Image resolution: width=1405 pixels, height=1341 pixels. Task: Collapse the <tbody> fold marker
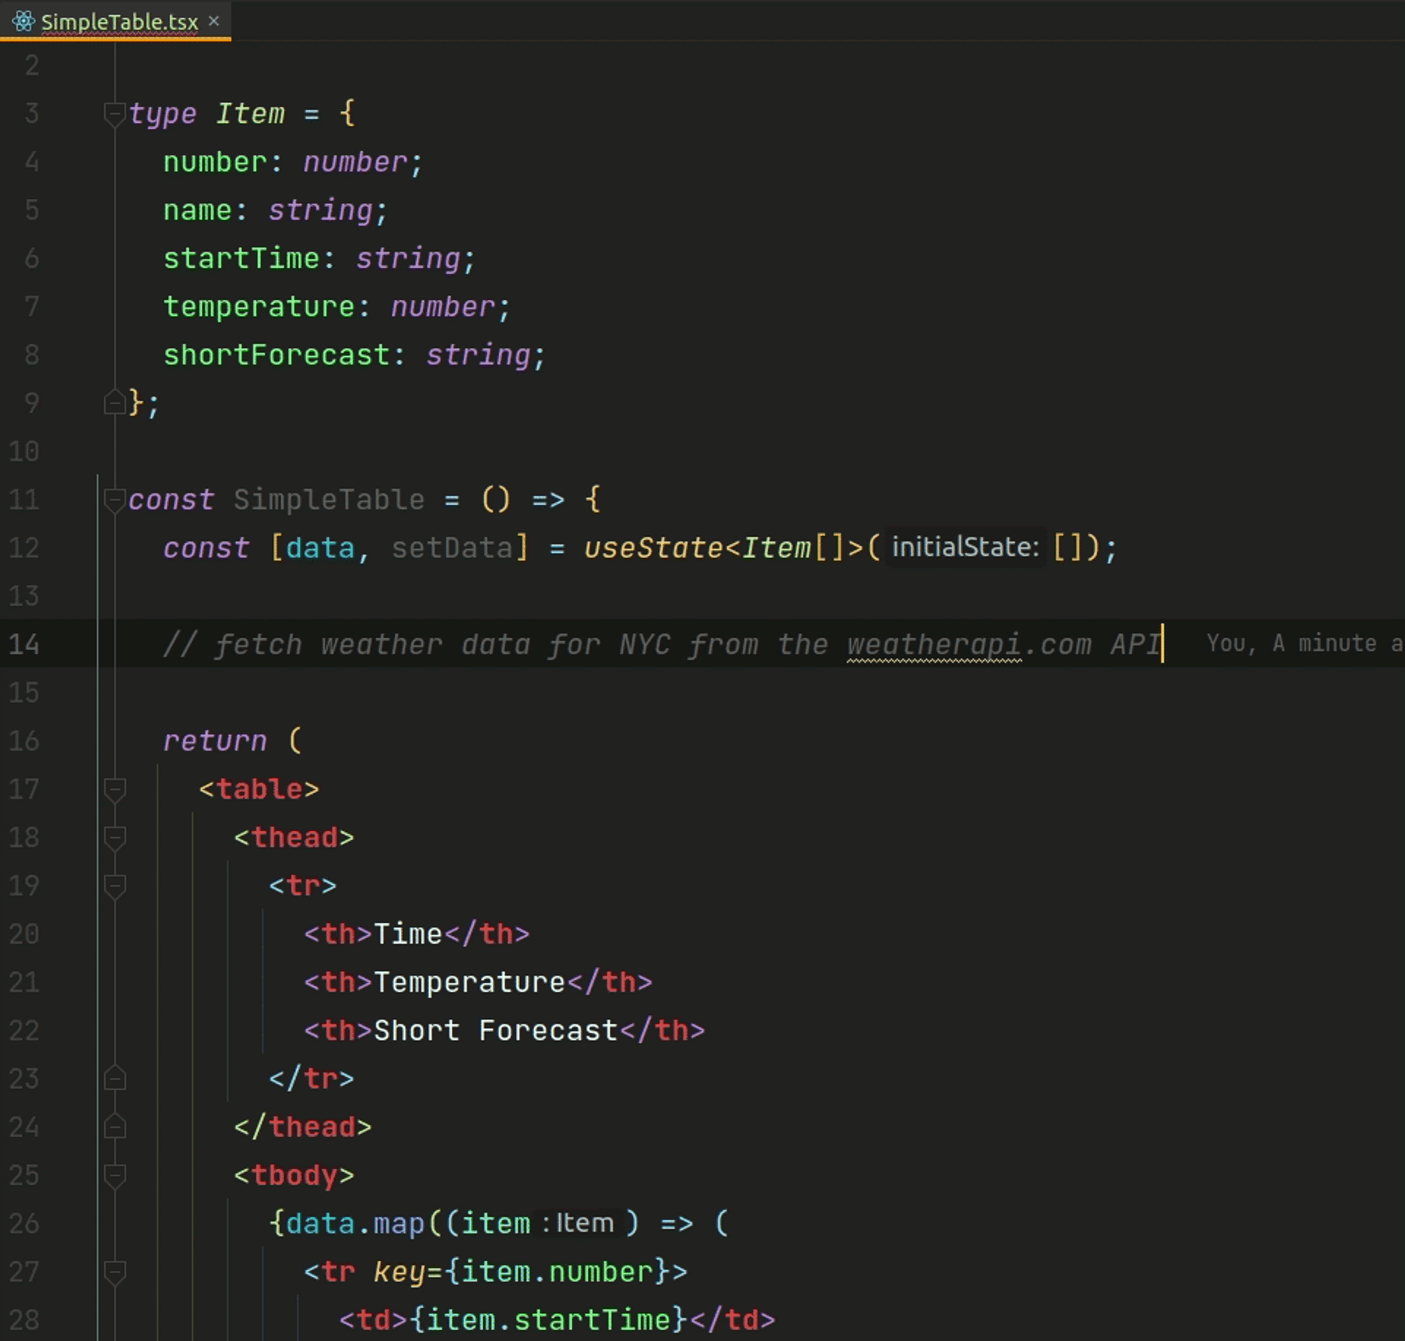pyautogui.click(x=115, y=1175)
